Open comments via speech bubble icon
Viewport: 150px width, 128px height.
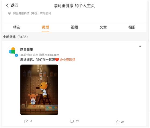tap(72, 121)
